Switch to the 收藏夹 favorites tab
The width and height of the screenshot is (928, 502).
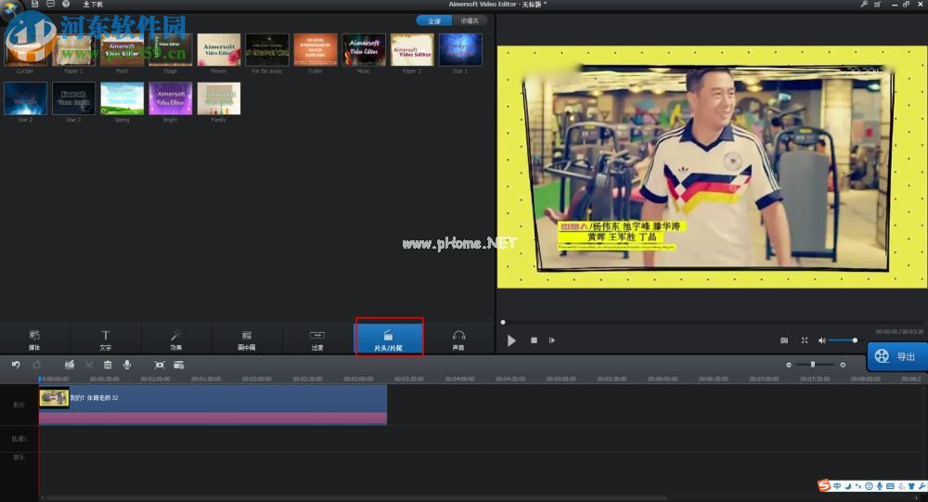470,20
